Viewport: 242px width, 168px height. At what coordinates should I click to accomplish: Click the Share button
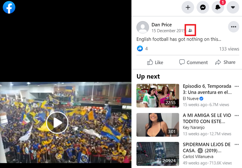tap(225, 62)
